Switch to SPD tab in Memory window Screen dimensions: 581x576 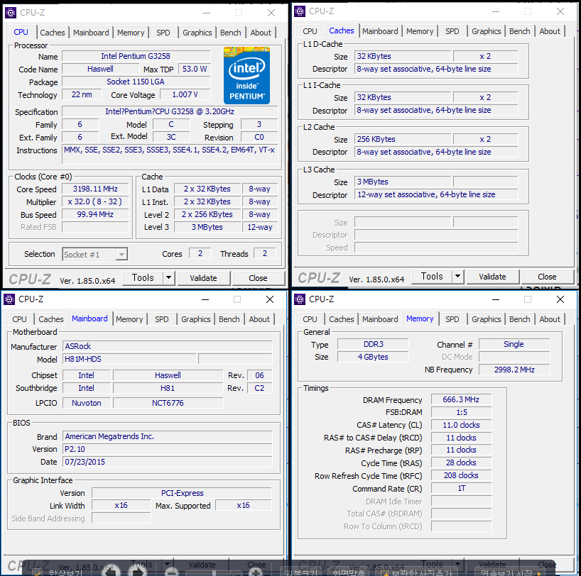pyautogui.click(x=452, y=319)
